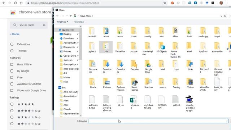Select the .android folder

[92, 32]
